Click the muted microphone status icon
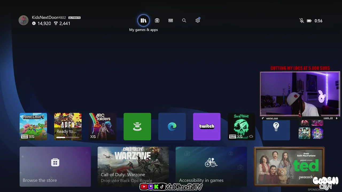The image size is (342, 192). (x=302, y=21)
